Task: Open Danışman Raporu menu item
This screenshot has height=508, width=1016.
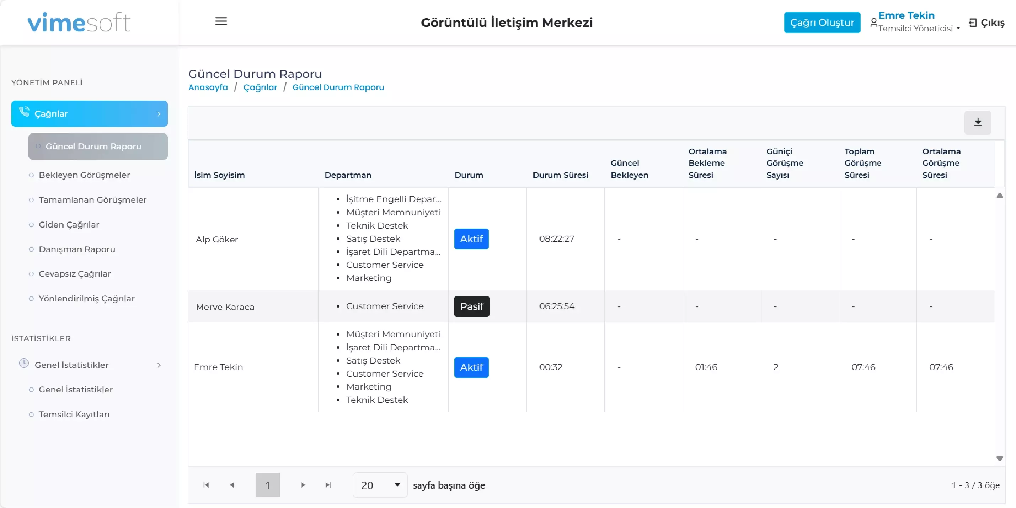Action: click(x=77, y=249)
